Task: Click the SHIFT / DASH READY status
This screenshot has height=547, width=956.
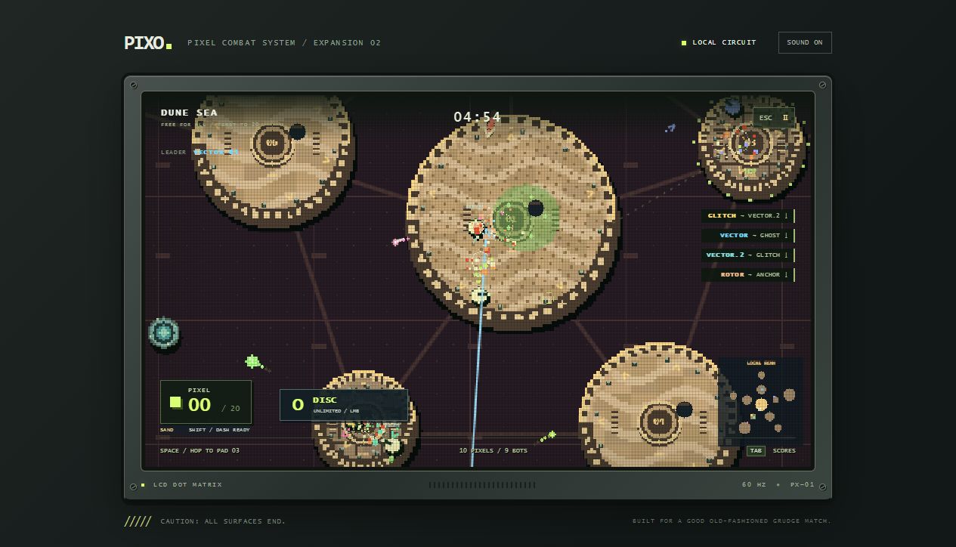Action: [219, 430]
